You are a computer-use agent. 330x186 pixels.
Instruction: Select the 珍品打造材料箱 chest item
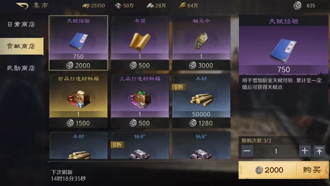click(x=78, y=101)
